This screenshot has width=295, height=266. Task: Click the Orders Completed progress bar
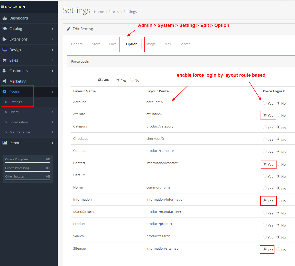(27, 162)
